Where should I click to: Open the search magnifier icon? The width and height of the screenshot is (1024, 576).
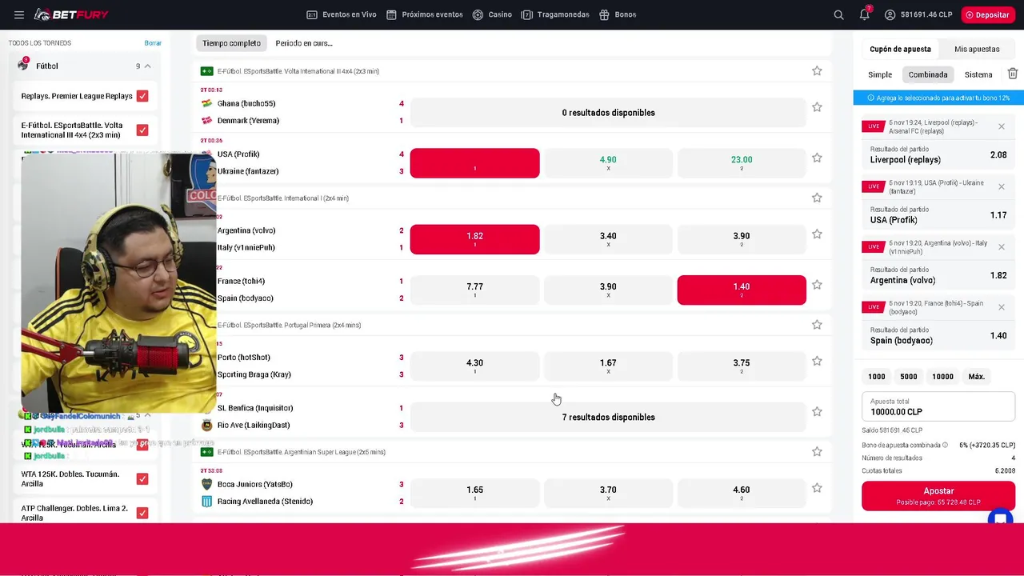pos(838,14)
